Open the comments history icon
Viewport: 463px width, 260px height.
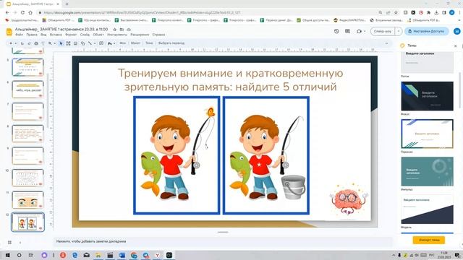[347, 31]
